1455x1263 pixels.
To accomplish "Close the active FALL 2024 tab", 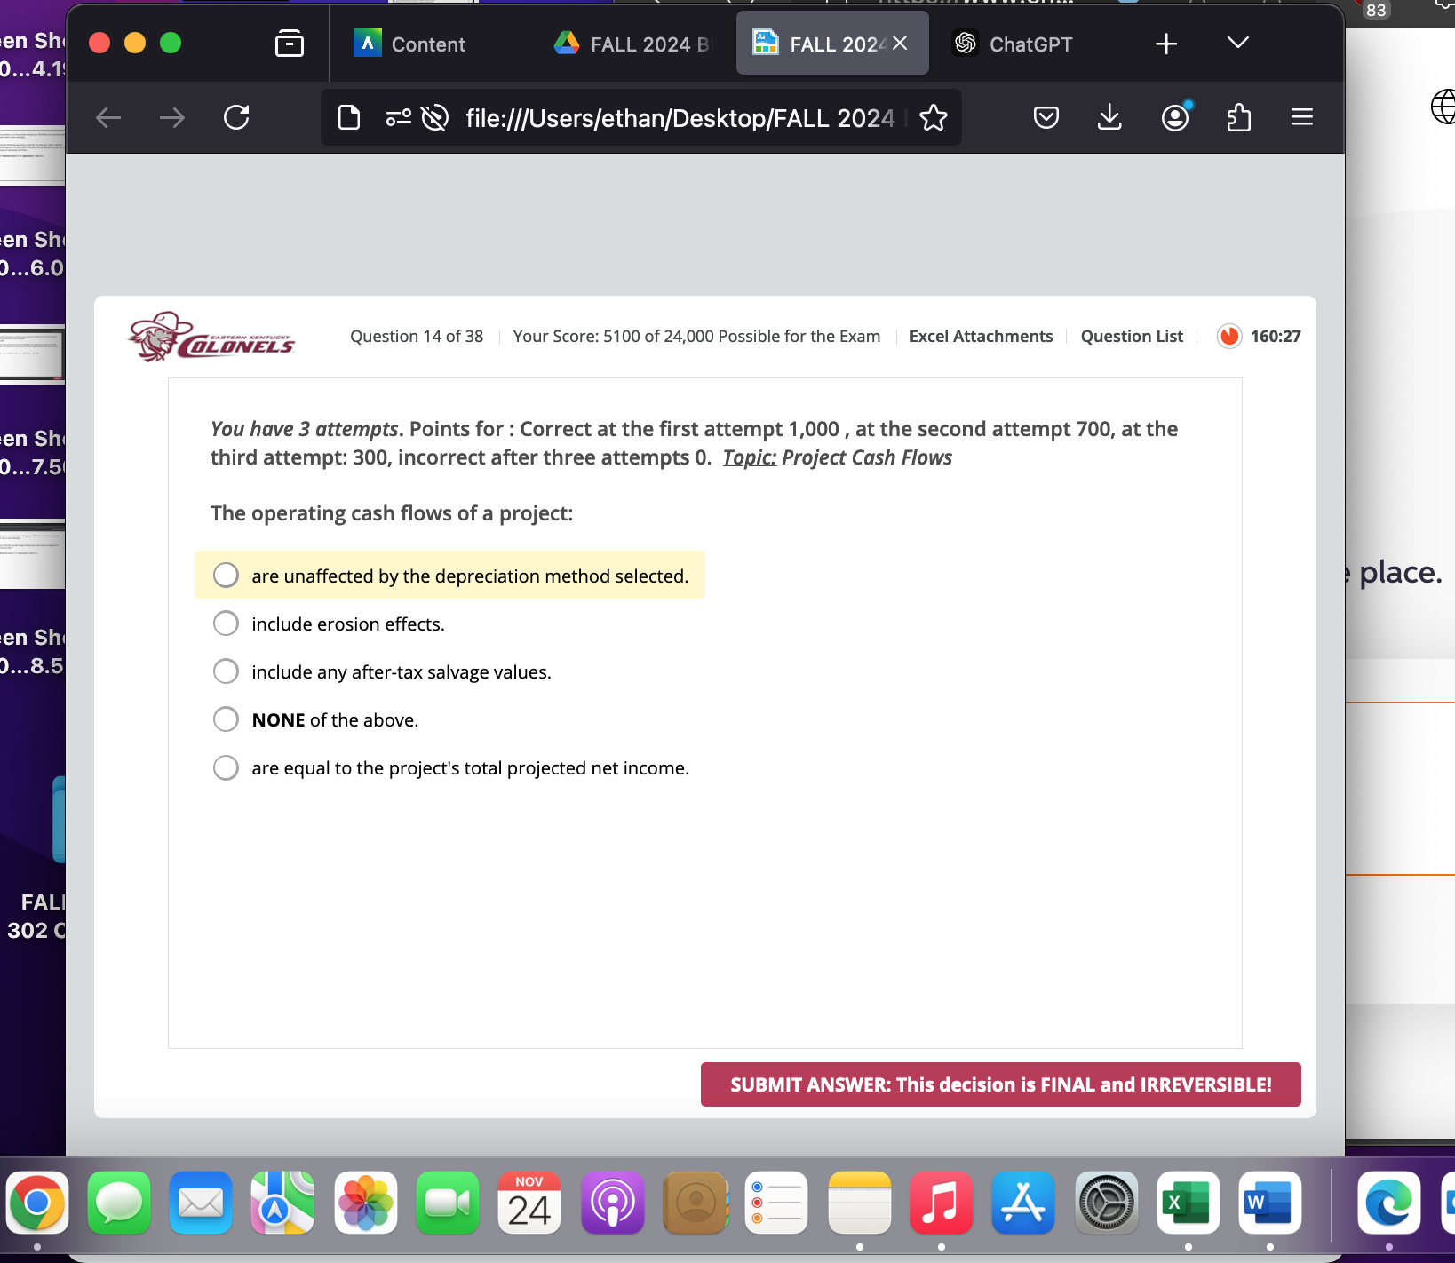I will (x=900, y=43).
